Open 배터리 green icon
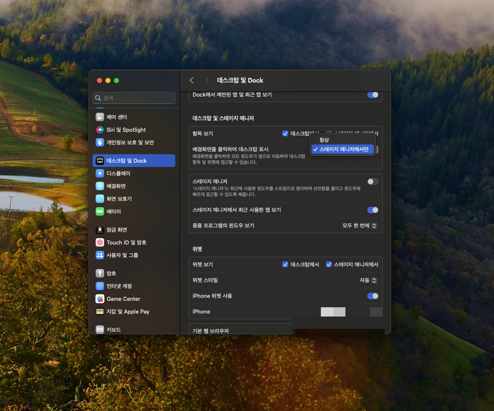The height and width of the screenshot is (411, 494). tap(100, 211)
